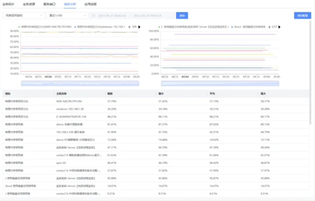Select the 服务端口 tab

tap(49, 4)
